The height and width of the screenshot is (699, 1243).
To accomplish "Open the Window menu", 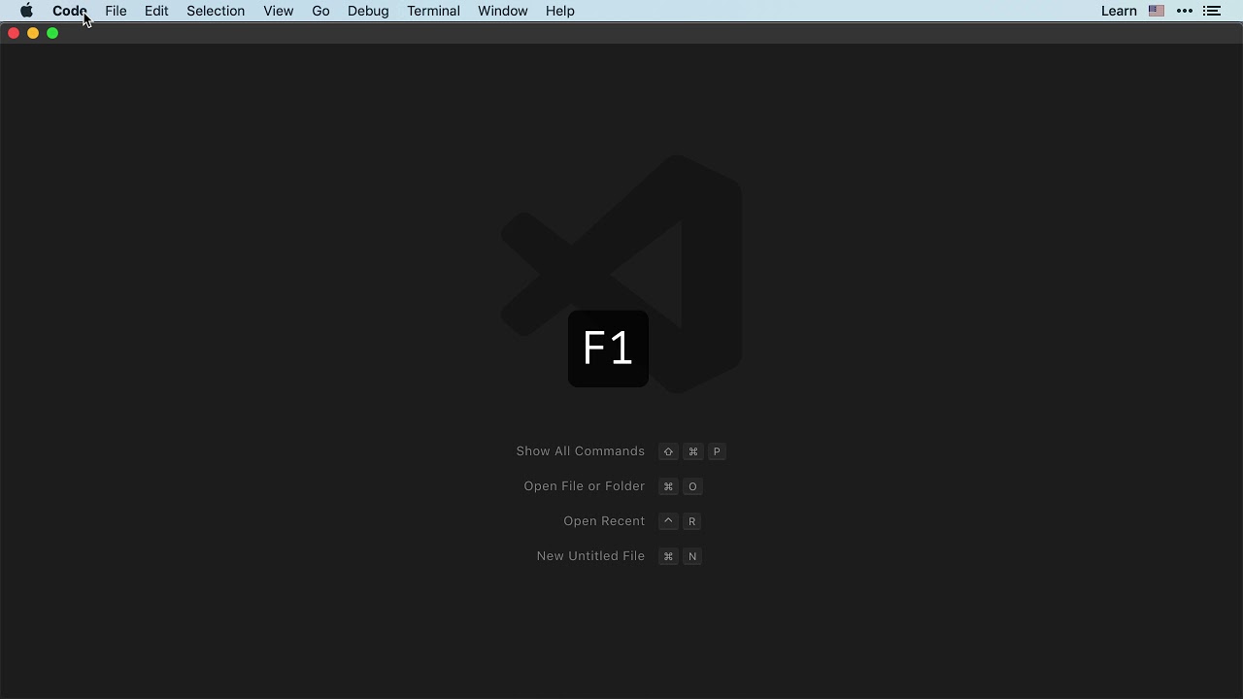I will pos(503,11).
